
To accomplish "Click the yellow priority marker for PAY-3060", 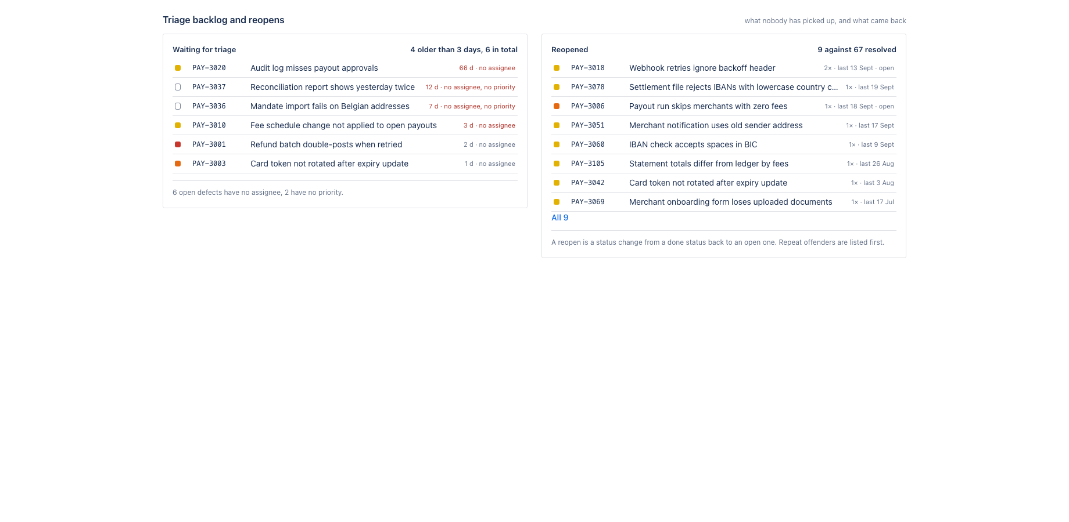I will tap(557, 144).
